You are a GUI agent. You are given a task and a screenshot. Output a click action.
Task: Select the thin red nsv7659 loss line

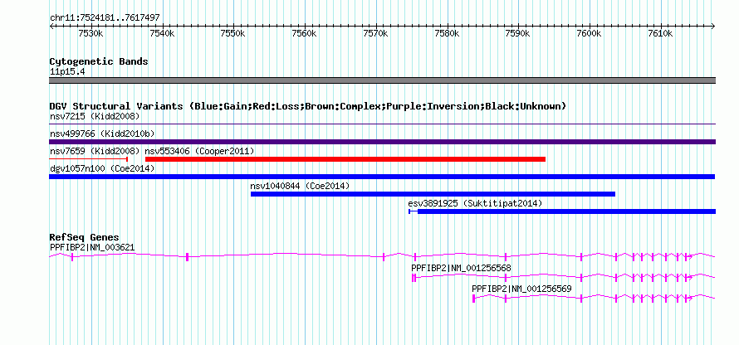pyautogui.click(x=89, y=159)
